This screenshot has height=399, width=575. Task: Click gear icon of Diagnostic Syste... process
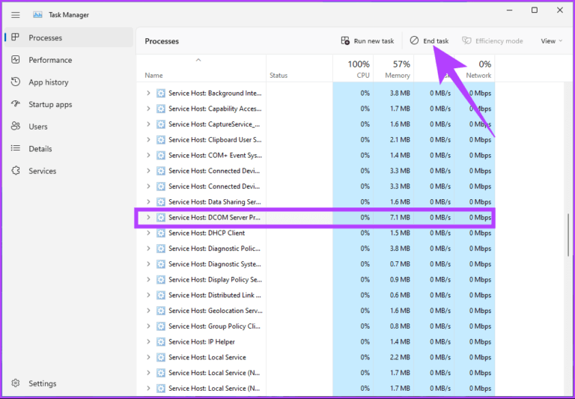161,264
